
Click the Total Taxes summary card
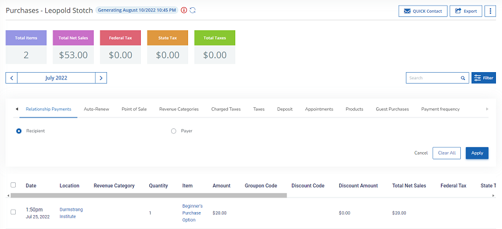(215, 47)
